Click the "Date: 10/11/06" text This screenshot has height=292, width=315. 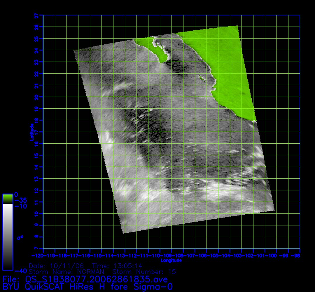pyautogui.click(x=57, y=266)
